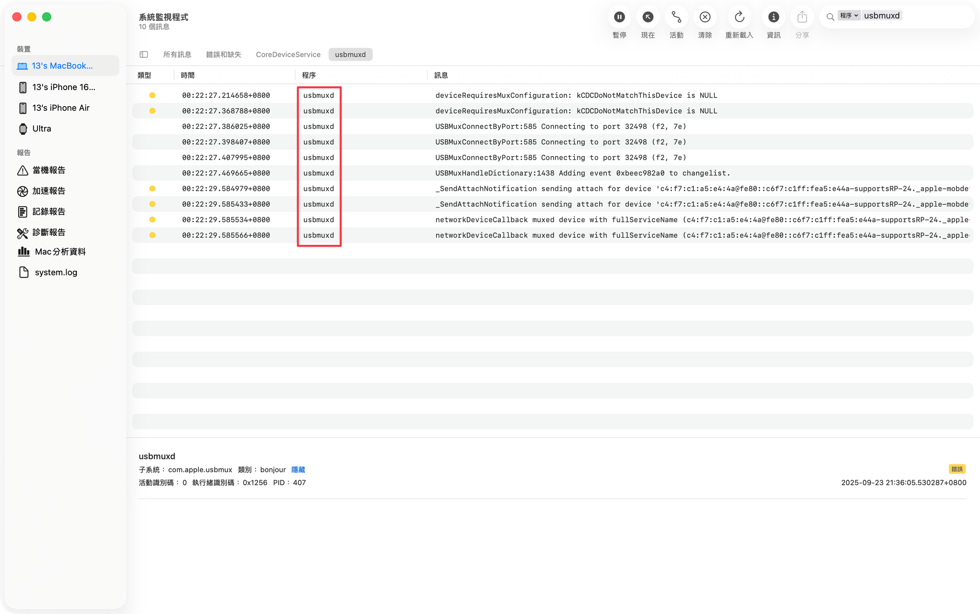This screenshot has width=980, height=614.
Task: Select log row at 00:22:27.407995
Action: click(552, 158)
